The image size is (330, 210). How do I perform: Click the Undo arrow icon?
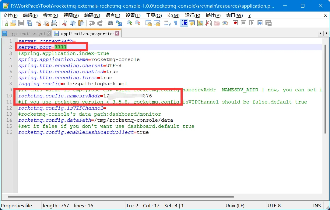coord(92,23)
